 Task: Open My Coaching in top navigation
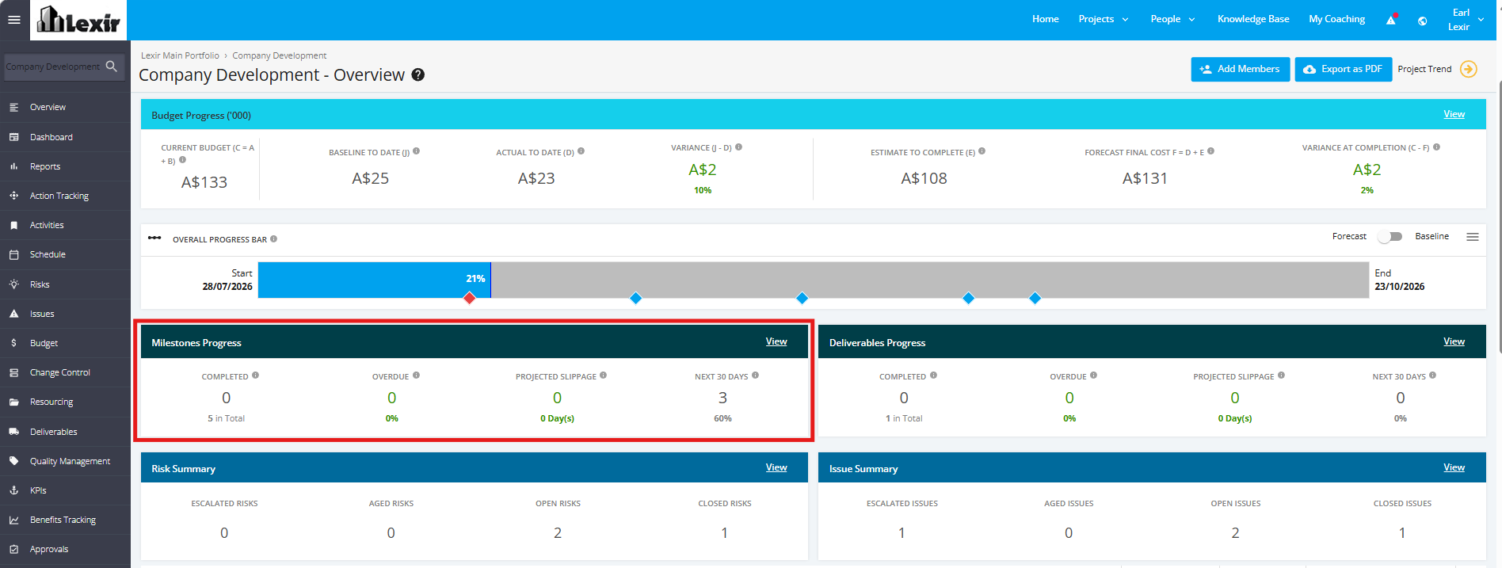[1336, 19]
